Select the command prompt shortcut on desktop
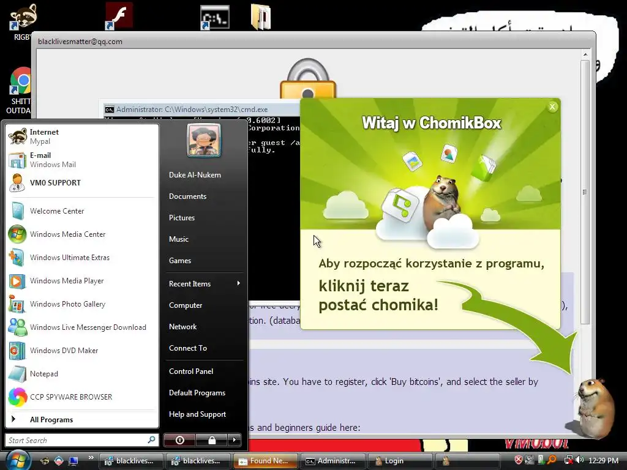 coord(215,17)
